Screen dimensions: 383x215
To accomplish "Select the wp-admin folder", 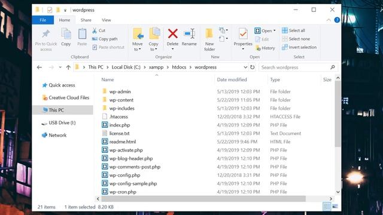I will click(x=117, y=91).
